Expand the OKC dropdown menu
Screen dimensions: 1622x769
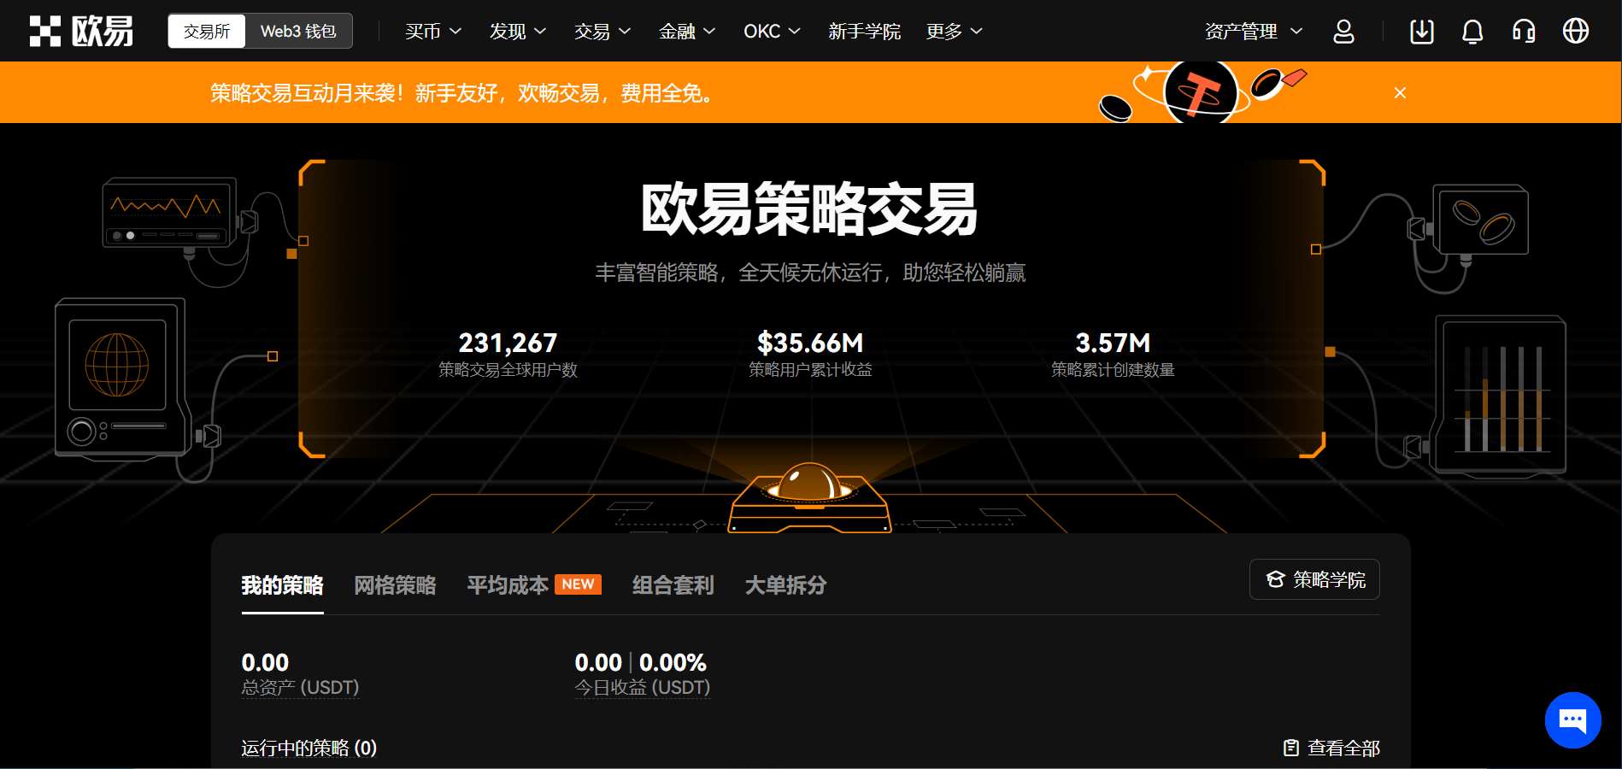pyautogui.click(x=773, y=32)
